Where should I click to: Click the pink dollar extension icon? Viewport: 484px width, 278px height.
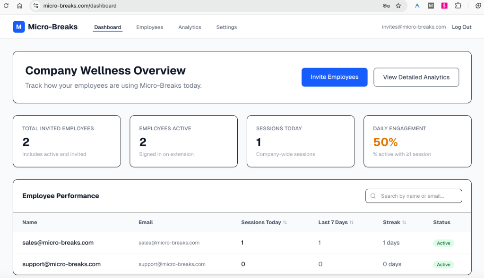point(444,6)
